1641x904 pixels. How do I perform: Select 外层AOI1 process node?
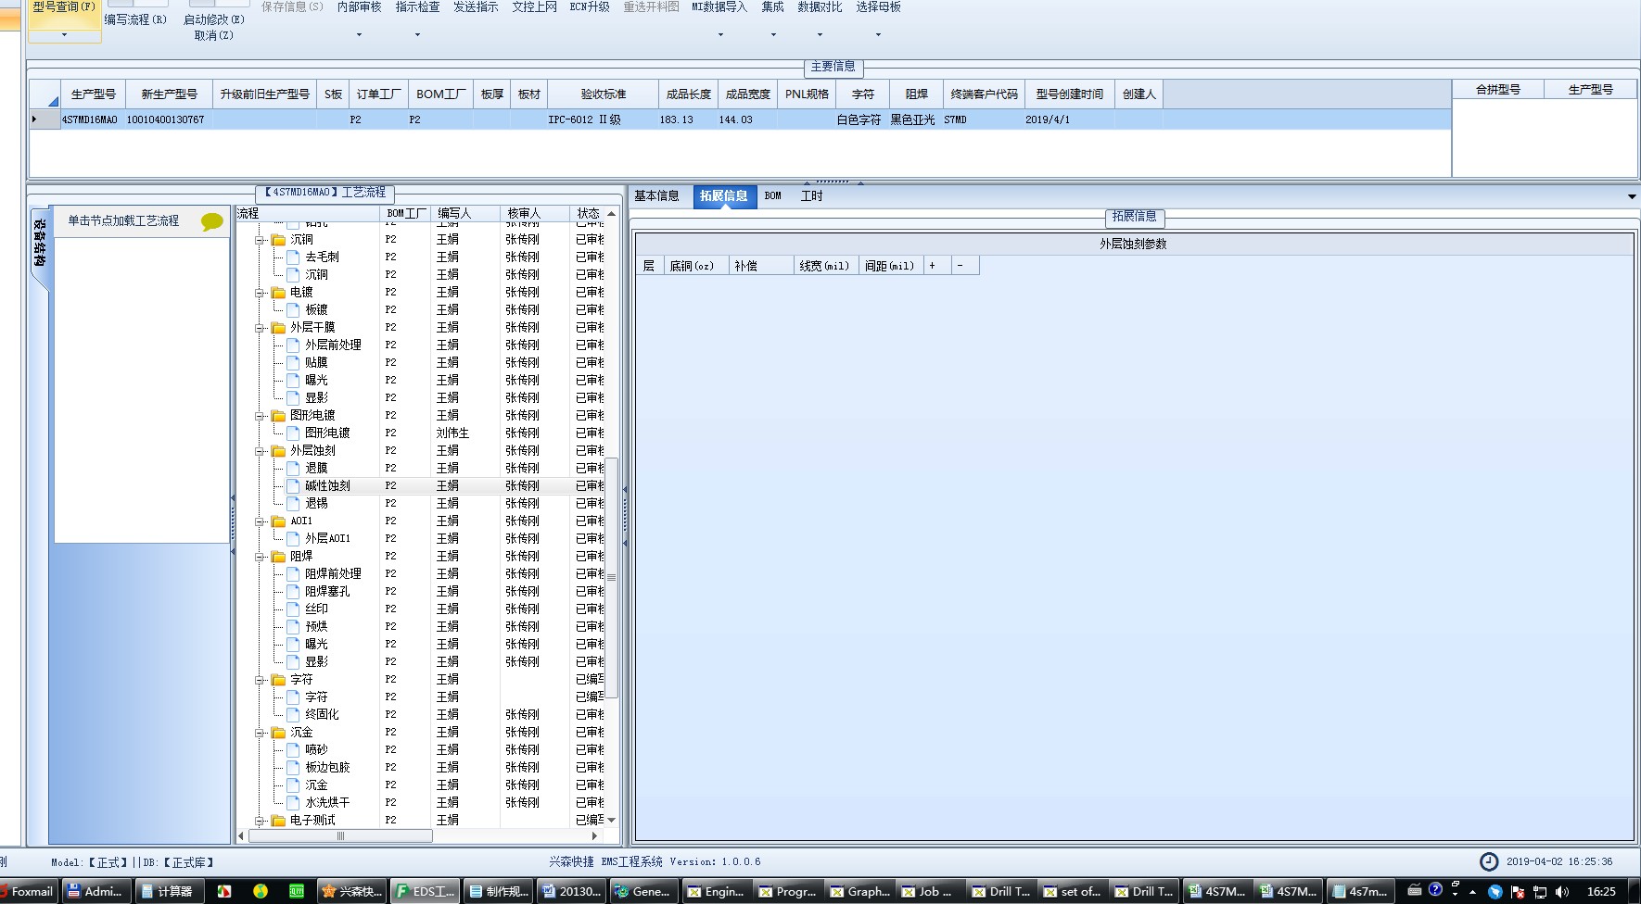(327, 538)
